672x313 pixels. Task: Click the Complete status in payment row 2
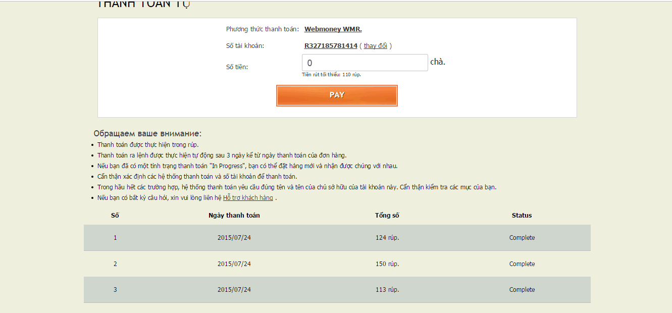click(x=522, y=264)
